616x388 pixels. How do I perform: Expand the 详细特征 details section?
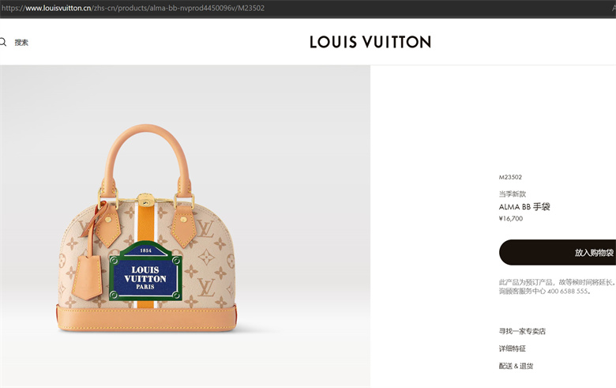click(513, 348)
